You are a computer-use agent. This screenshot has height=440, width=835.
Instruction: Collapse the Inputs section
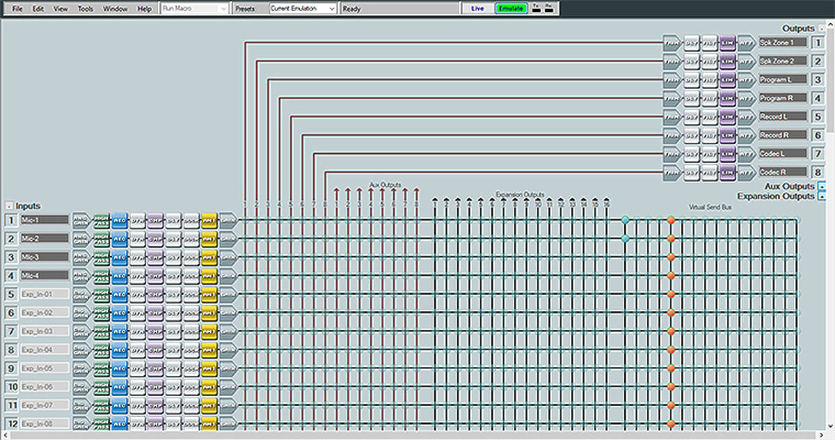click(8, 205)
